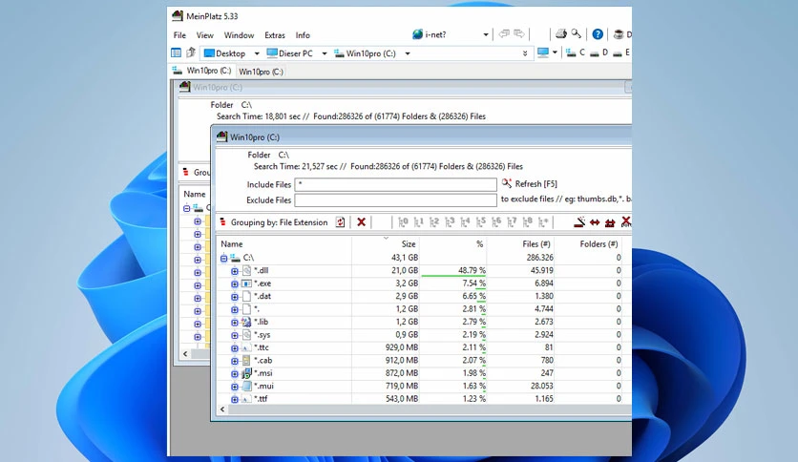This screenshot has height=462, width=798.
Task: Expand tree to level 5 icon
Action: click(x=481, y=221)
